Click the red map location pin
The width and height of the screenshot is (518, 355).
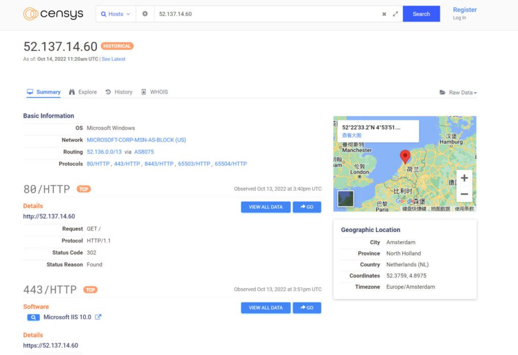pos(405,156)
